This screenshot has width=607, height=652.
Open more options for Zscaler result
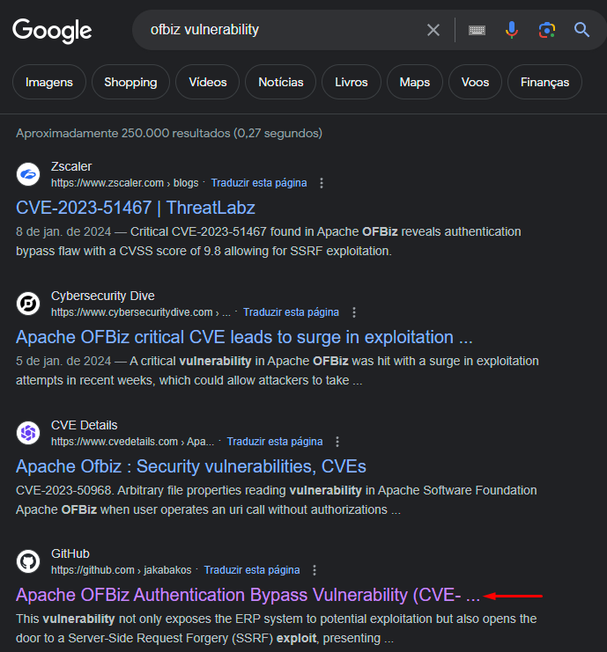(322, 183)
